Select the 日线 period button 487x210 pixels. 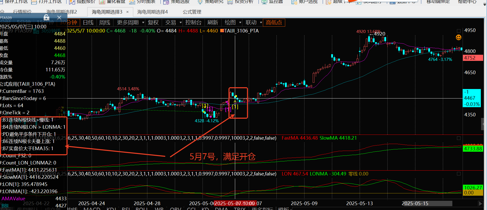click(88, 23)
